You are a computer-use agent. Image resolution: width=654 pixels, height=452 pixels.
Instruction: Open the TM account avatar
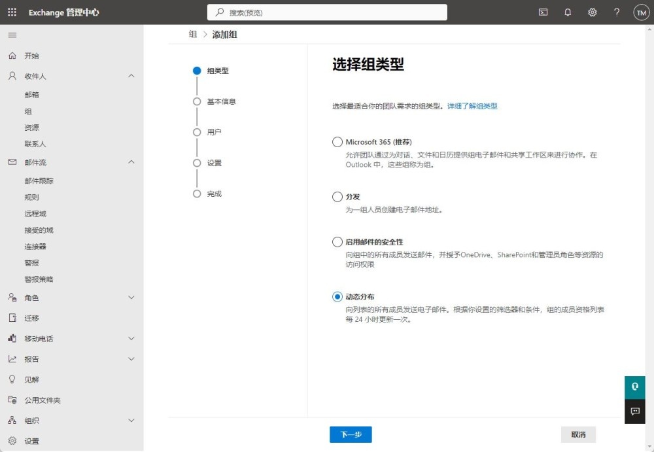[x=641, y=12]
